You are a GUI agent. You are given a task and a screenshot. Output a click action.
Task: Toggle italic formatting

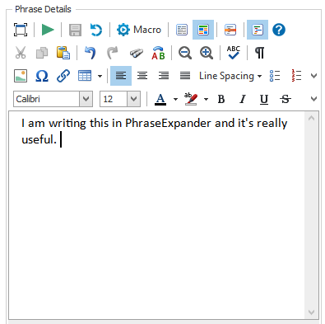coord(243,99)
